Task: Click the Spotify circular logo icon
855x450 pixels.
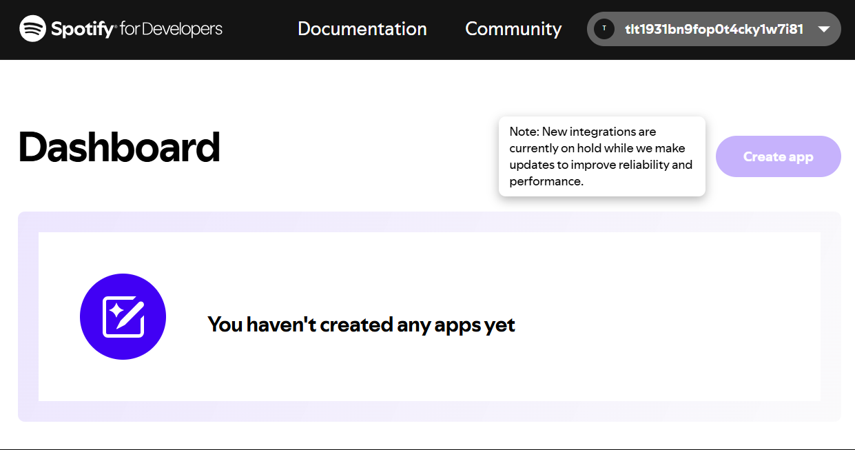Action: (32, 29)
